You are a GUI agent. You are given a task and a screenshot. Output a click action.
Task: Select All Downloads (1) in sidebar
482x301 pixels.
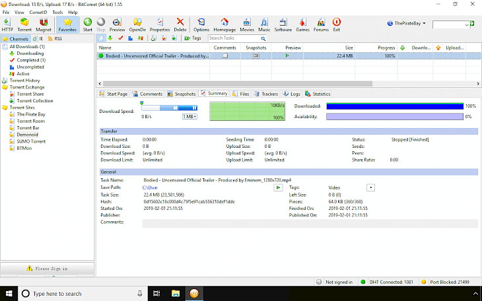(27, 47)
